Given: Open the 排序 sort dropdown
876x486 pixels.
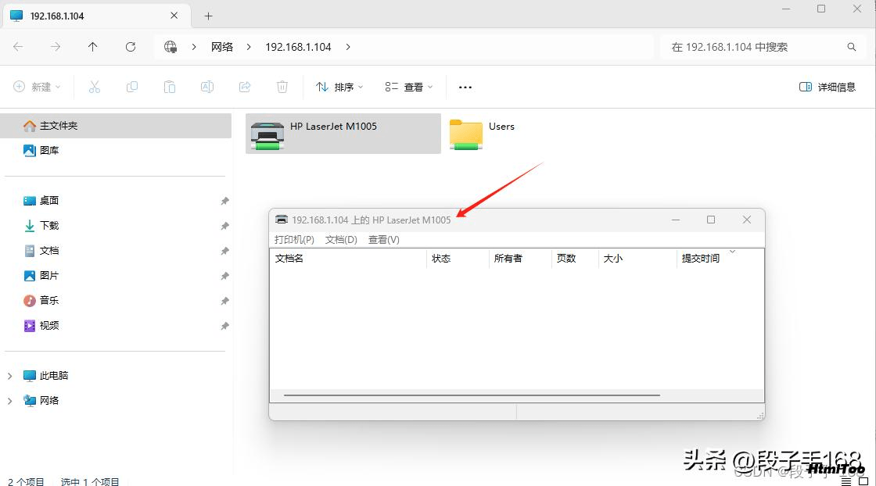Looking at the screenshot, I should pos(339,87).
